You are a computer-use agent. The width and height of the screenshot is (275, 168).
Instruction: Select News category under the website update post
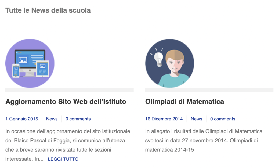52,119
